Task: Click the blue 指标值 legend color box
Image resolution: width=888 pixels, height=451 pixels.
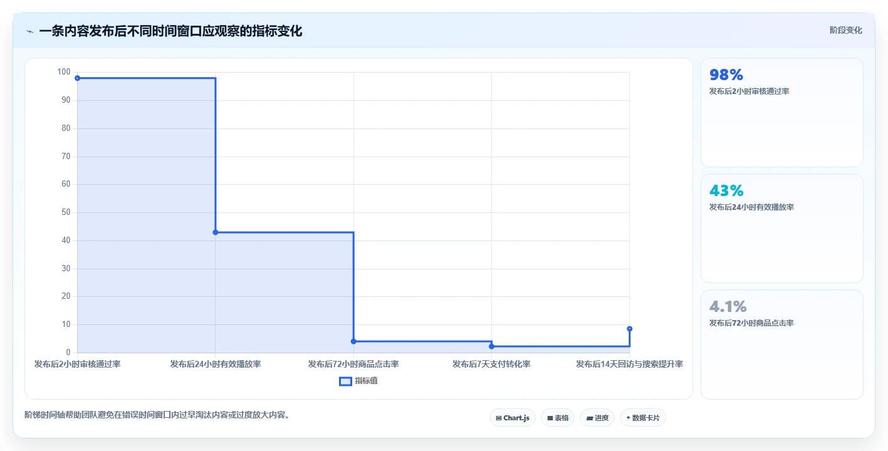Action: (x=345, y=381)
